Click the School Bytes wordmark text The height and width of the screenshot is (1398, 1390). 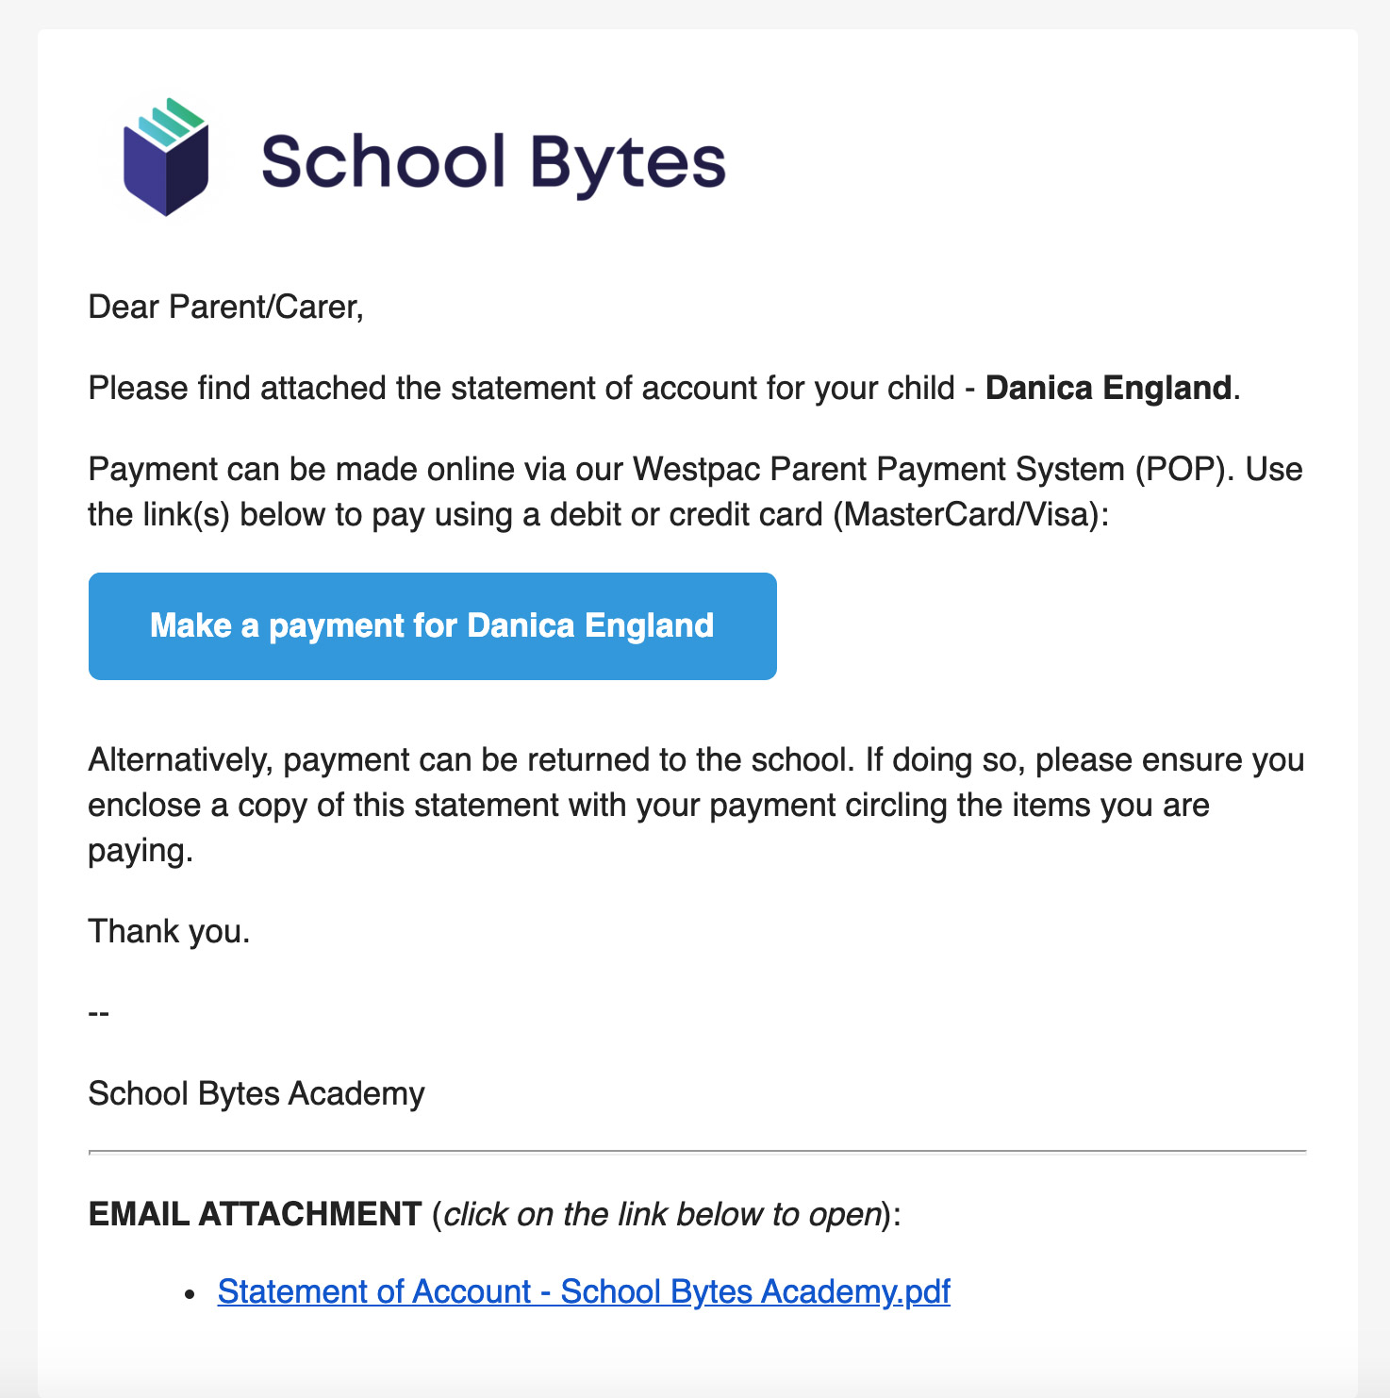(493, 164)
